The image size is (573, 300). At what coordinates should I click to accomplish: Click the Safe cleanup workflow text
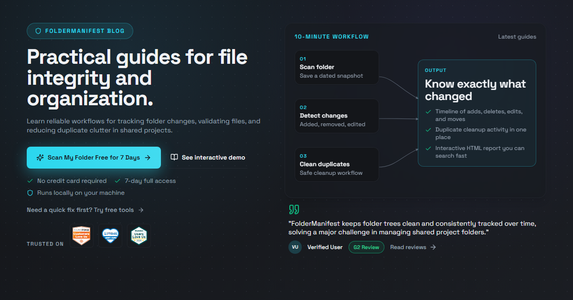click(x=331, y=173)
